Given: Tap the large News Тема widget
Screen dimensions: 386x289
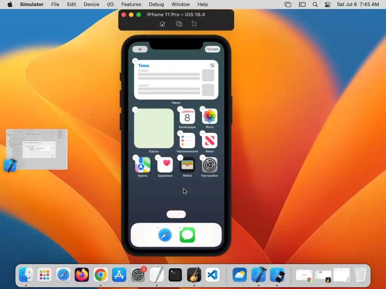Looking at the screenshot, I should (x=176, y=80).
